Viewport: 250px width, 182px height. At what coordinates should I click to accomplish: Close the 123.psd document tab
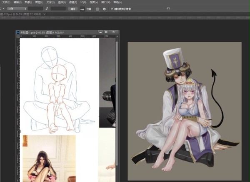click(44, 14)
